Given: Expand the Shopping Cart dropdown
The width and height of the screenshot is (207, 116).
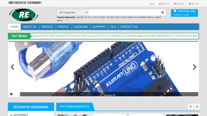Looking at the screenshot, I should tap(195, 14).
